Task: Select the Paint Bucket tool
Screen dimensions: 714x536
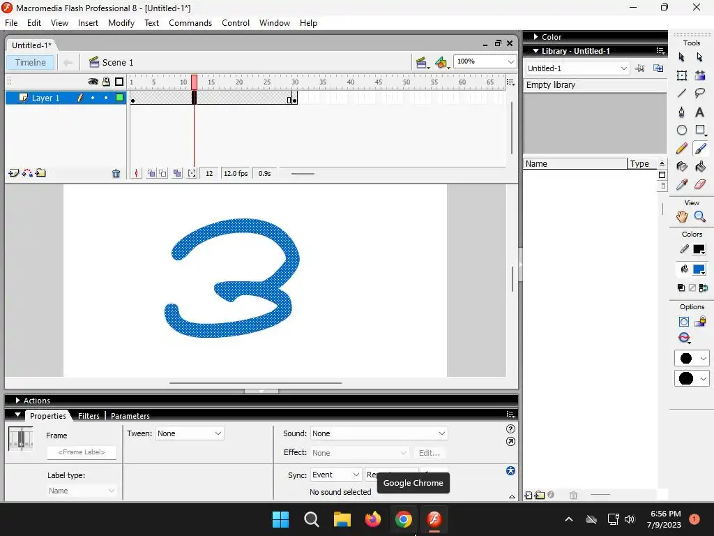Action: pyautogui.click(x=700, y=166)
